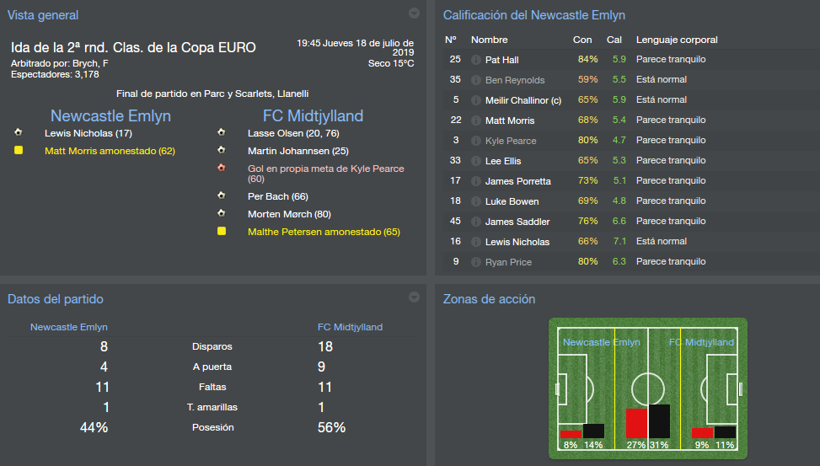Click the Lenguaje corporal column header

coord(677,40)
